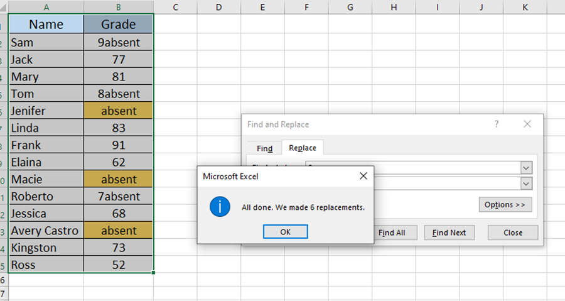Select the highlighted absent cell beside Avery Castro
Screen dimensions: 565x301
(x=119, y=231)
